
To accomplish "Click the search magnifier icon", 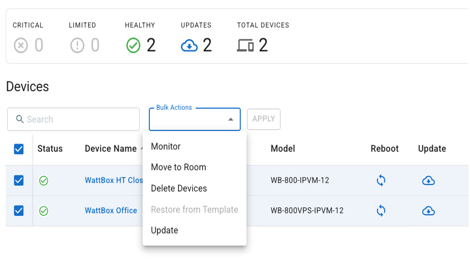I will point(20,119).
